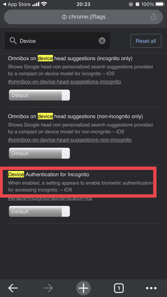Screen dimensions: 167x297
Task: Open dropdown for non-incognito head suggestions flag
Action: pos(39,153)
